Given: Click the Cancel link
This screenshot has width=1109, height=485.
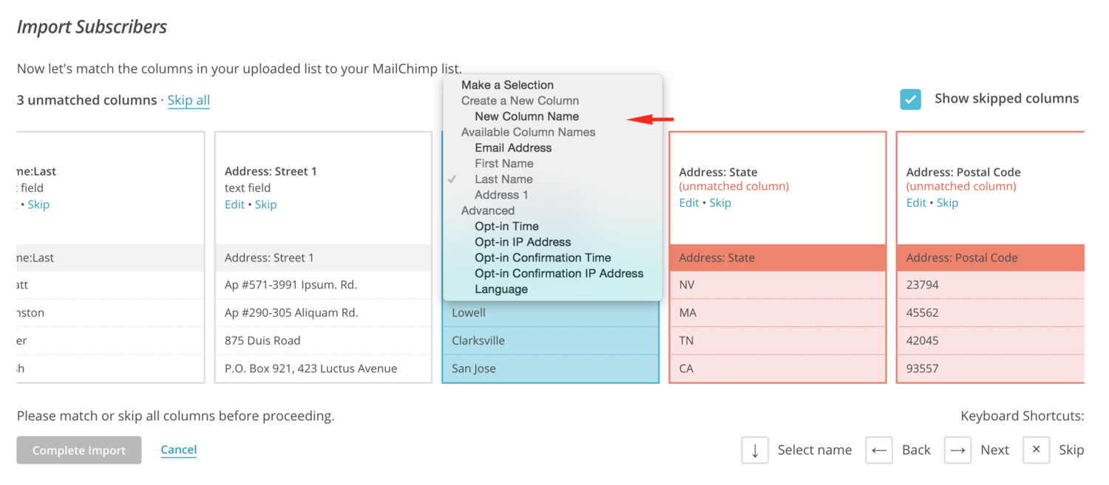Looking at the screenshot, I should (178, 450).
